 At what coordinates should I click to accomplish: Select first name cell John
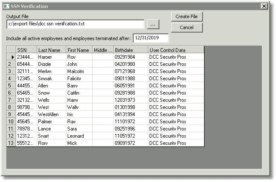[79, 64]
